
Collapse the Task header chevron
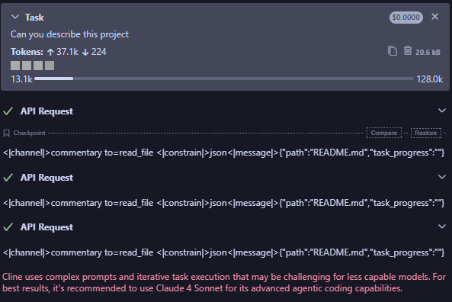click(15, 17)
